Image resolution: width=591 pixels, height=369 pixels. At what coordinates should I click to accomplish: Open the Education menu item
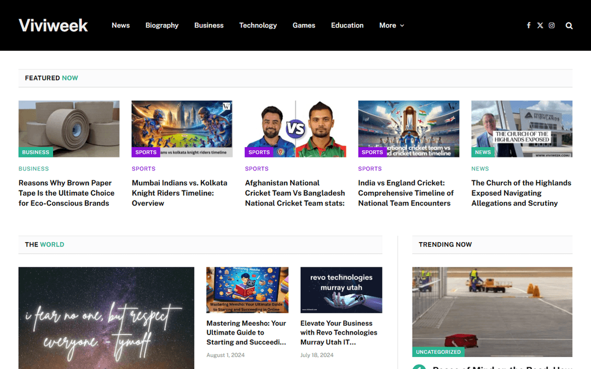tap(347, 25)
